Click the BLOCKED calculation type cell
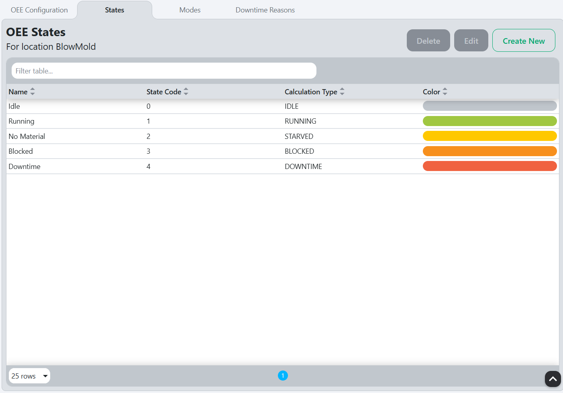 299,151
